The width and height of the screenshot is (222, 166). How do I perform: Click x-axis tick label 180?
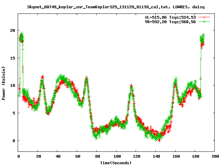196,156
